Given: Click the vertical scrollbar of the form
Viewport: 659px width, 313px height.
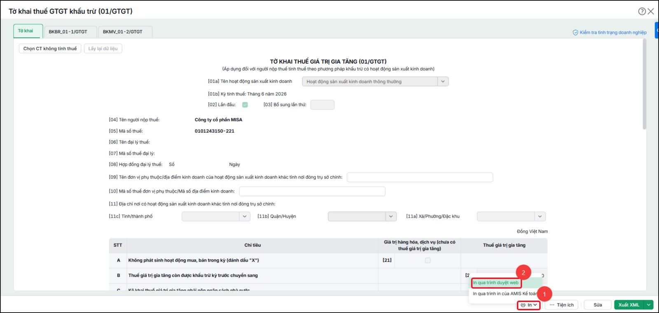Looking at the screenshot, I should point(645,84).
